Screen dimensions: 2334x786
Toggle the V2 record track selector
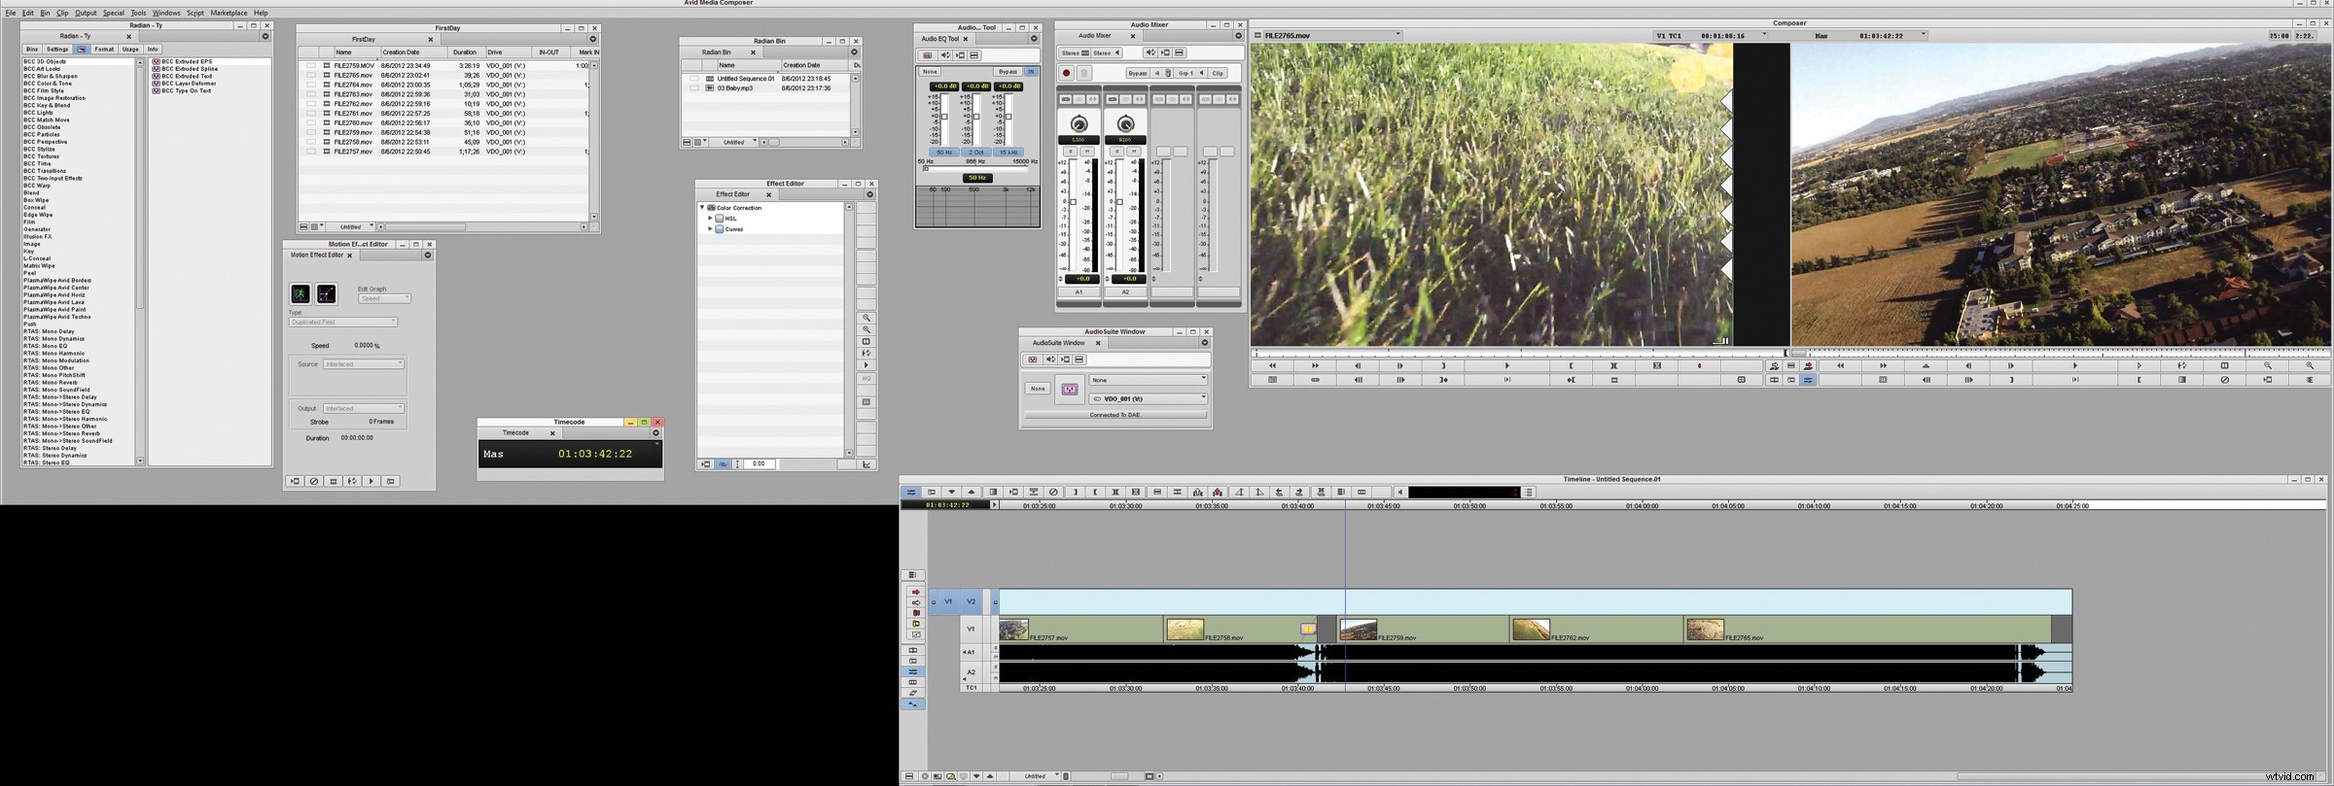click(x=971, y=601)
